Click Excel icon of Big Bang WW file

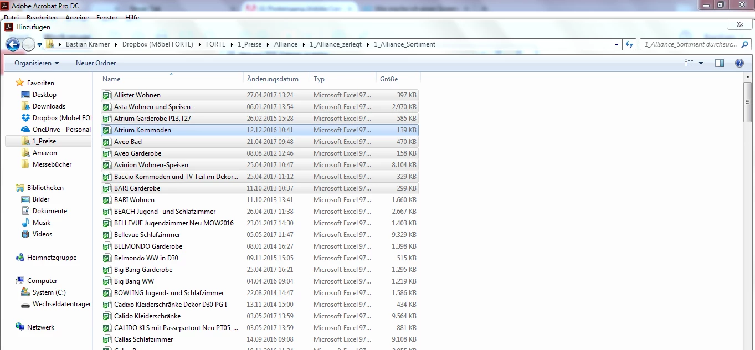(107, 281)
